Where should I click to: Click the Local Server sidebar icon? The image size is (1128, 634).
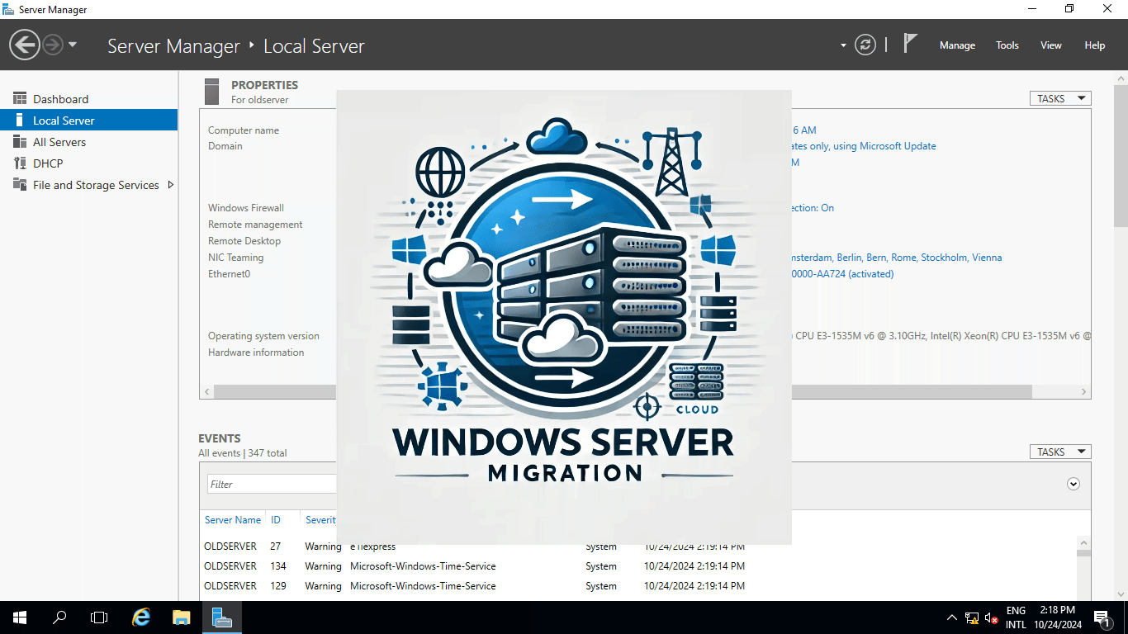[x=20, y=121]
